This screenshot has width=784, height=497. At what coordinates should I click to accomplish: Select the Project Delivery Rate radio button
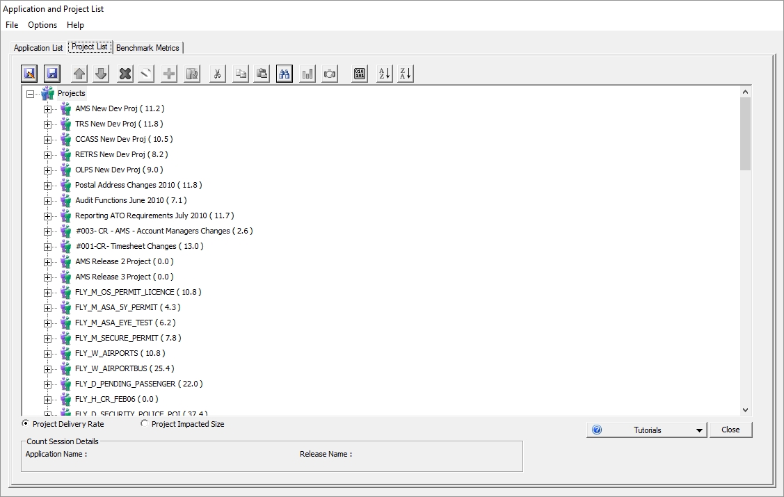26,423
